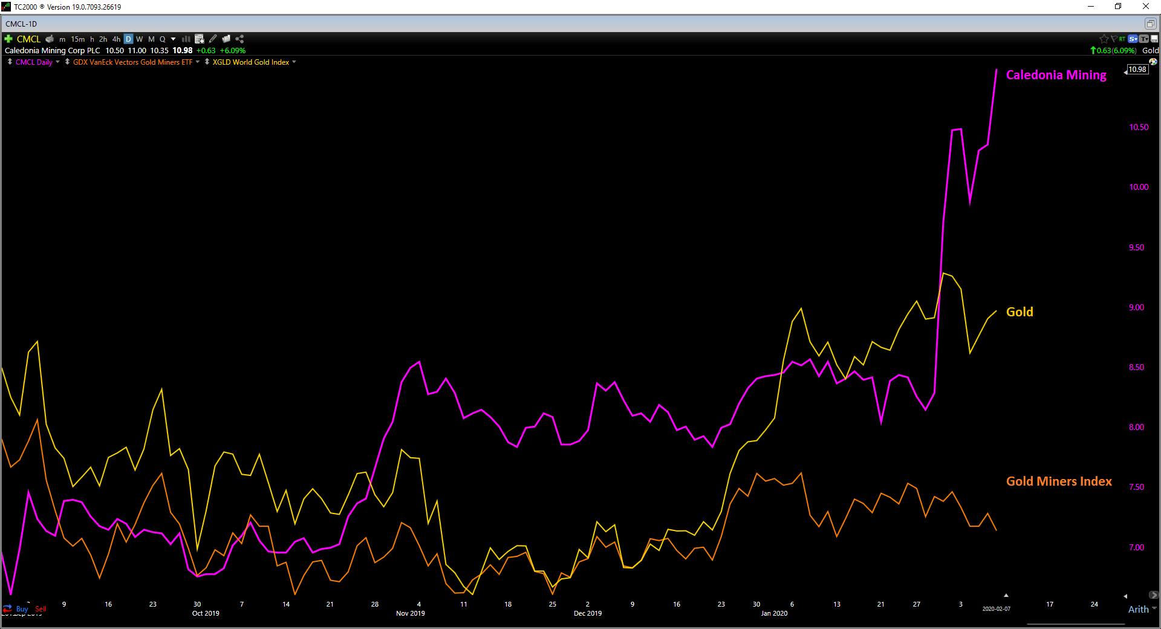
Task: Click the Oct 2019 label on time axis
Action: 206,613
